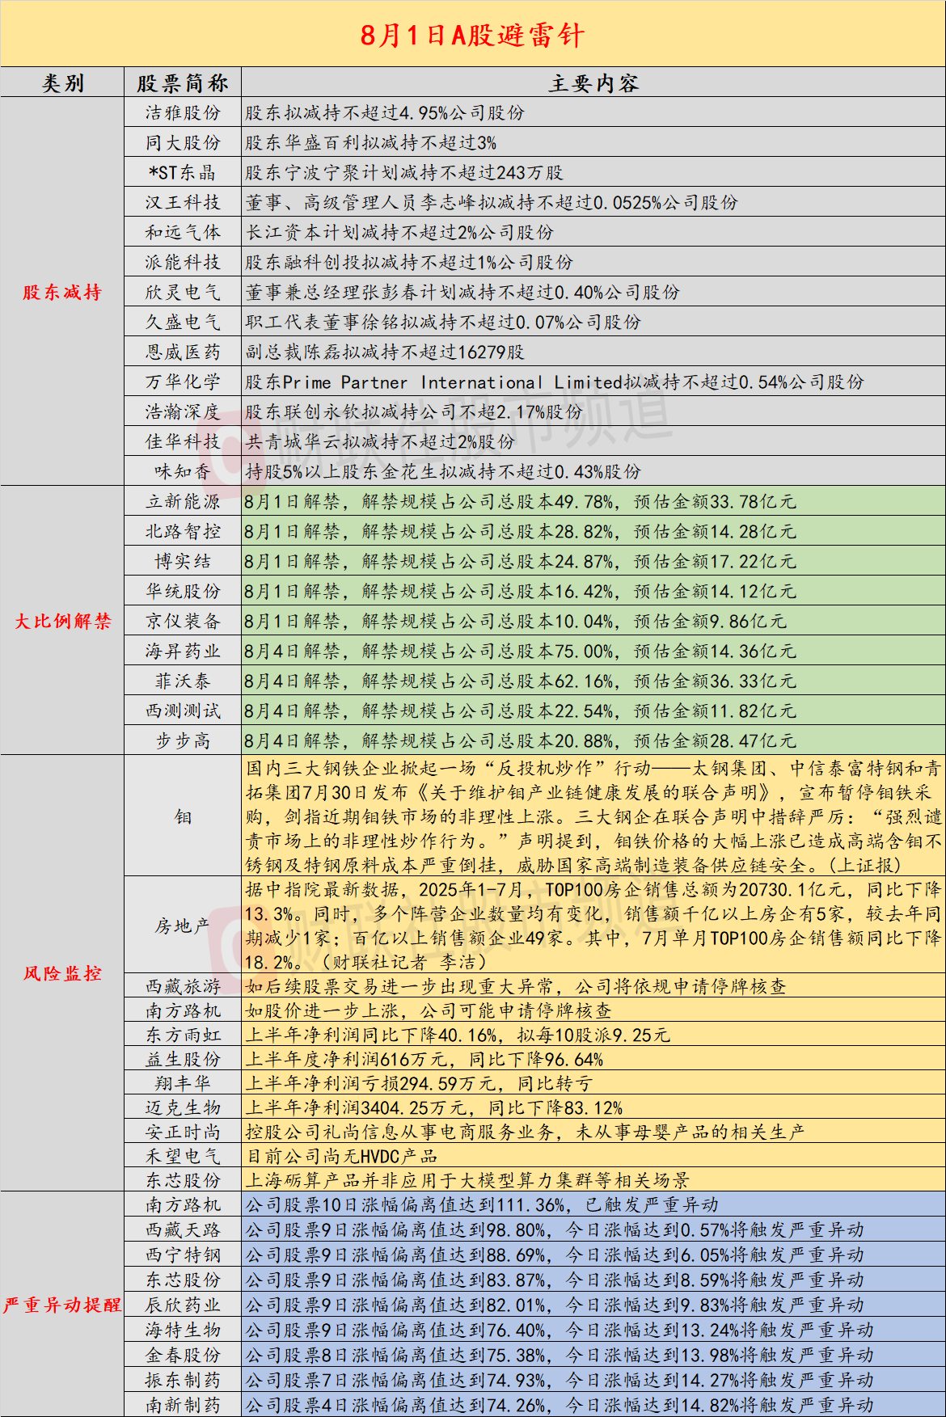
Task: Select the 西藏旅游 stock name cell
Action: point(183,986)
